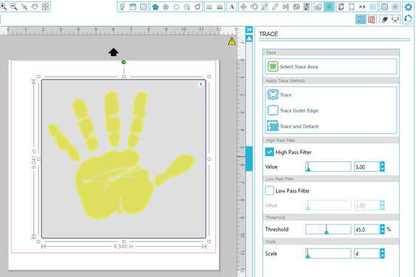Open the Align window icon
The image size is (416, 277).
[285, 7]
